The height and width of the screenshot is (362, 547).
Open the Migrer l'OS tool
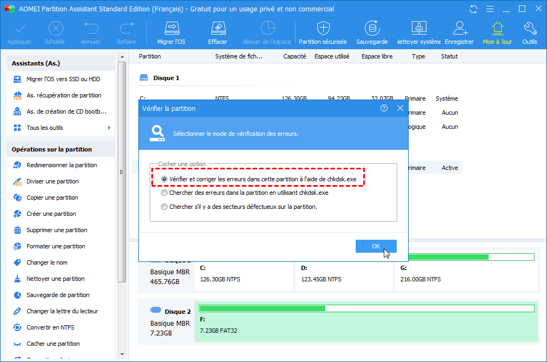171,33
